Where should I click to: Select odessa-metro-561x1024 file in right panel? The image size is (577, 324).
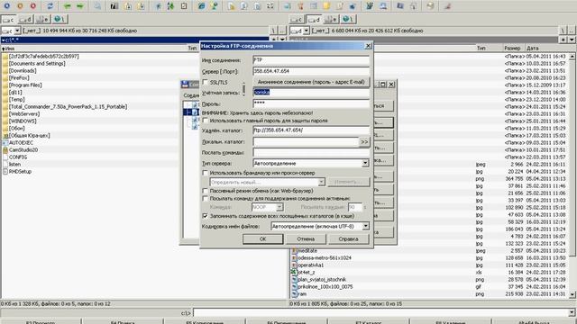324,258
